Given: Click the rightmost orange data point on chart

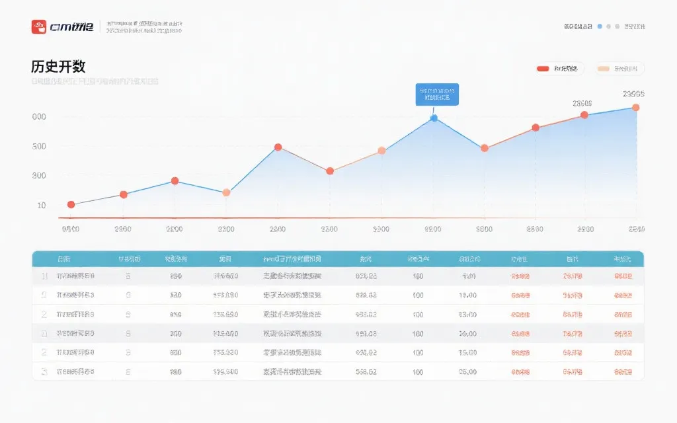Looking at the screenshot, I should click(x=635, y=108).
